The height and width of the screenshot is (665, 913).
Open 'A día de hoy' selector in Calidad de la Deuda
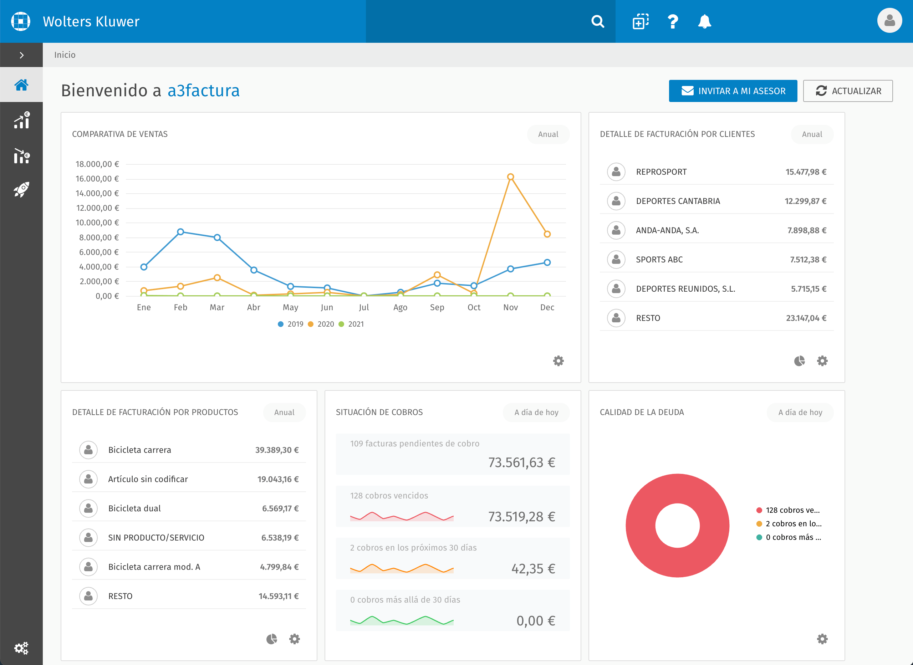[x=800, y=412]
